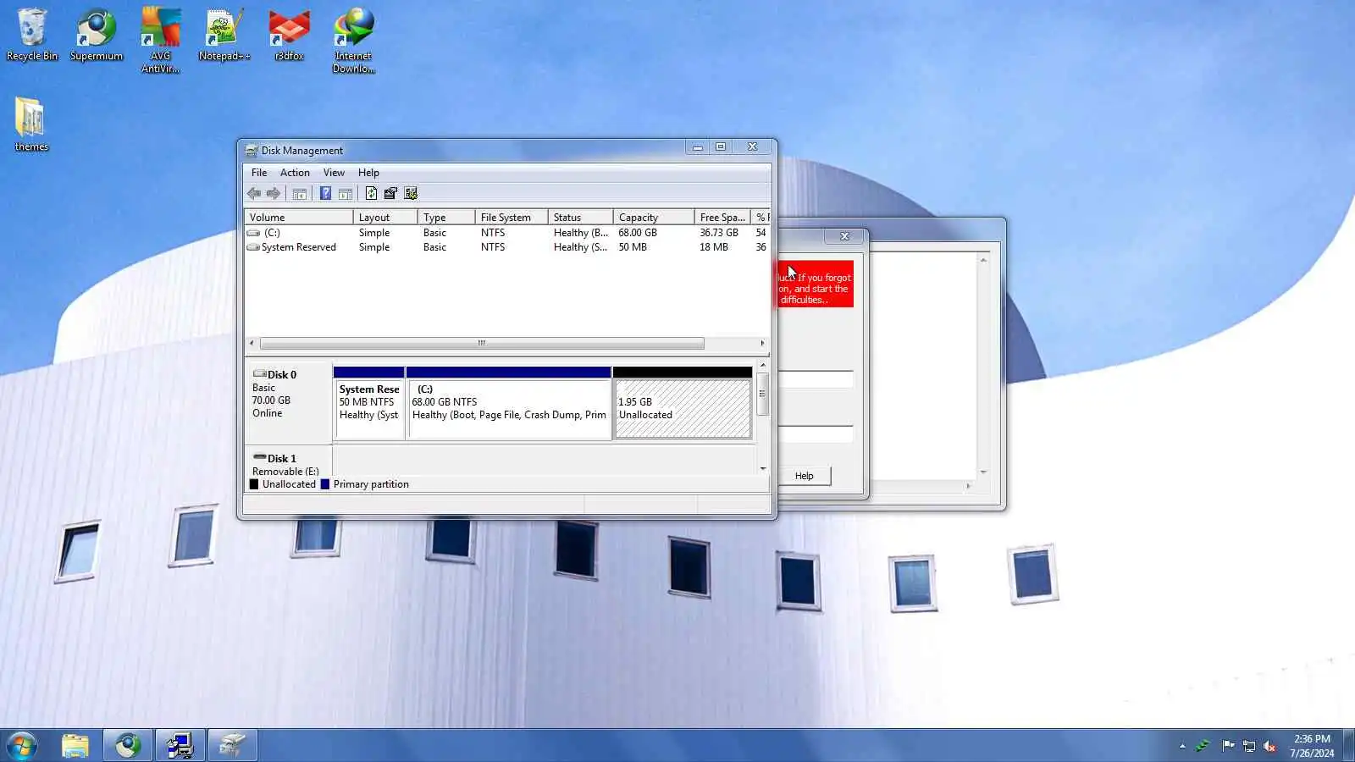Sort by the Status column header
Image resolution: width=1355 pixels, height=762 pixels.
pyautogui.click(x=580, y=218)
